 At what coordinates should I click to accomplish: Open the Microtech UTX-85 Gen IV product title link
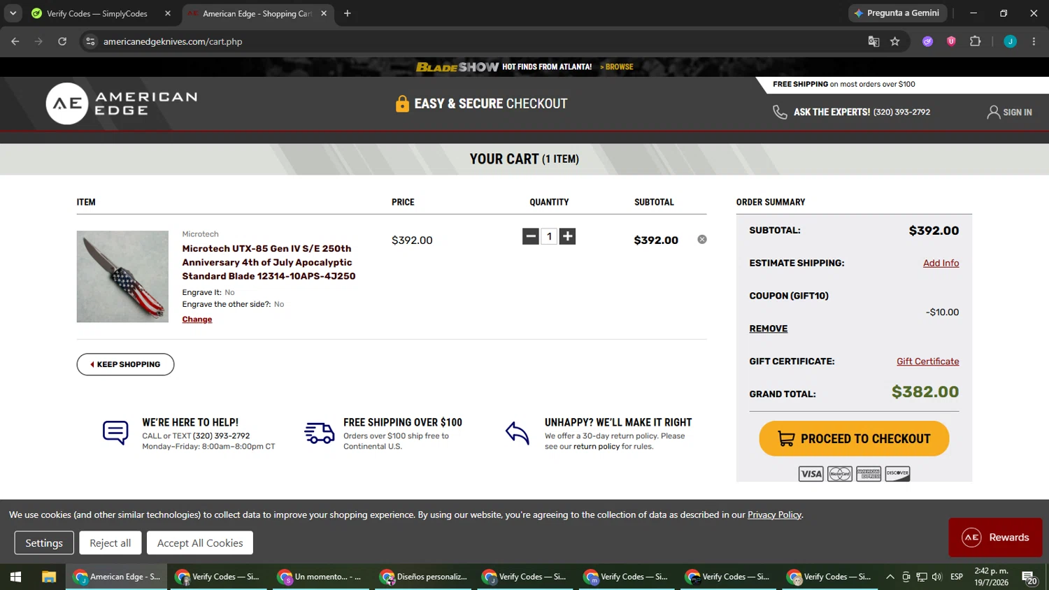click(269, 262)
